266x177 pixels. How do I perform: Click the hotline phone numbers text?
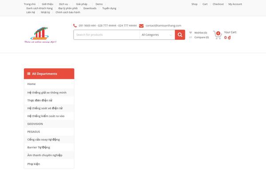point(108,26)
